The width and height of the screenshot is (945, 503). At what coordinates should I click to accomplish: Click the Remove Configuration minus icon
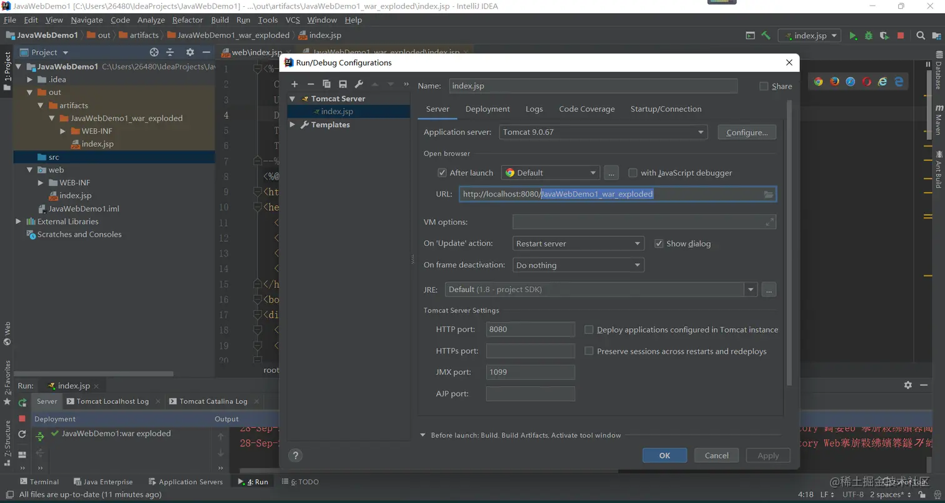click(x=311, y=84)
